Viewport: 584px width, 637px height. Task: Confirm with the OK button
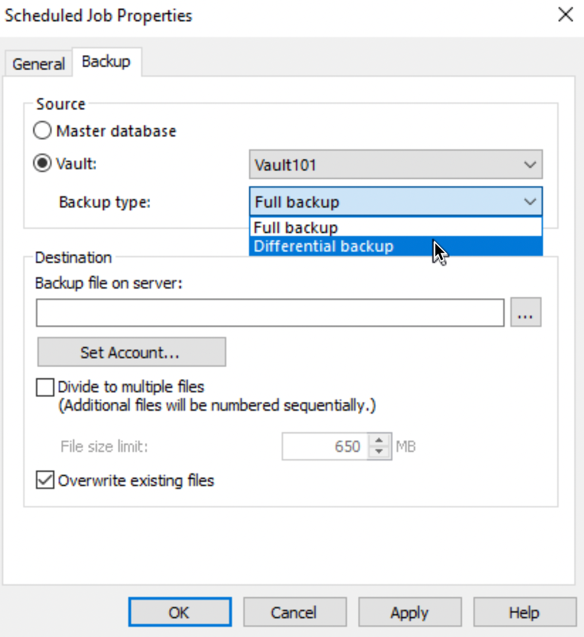(180, 612)
